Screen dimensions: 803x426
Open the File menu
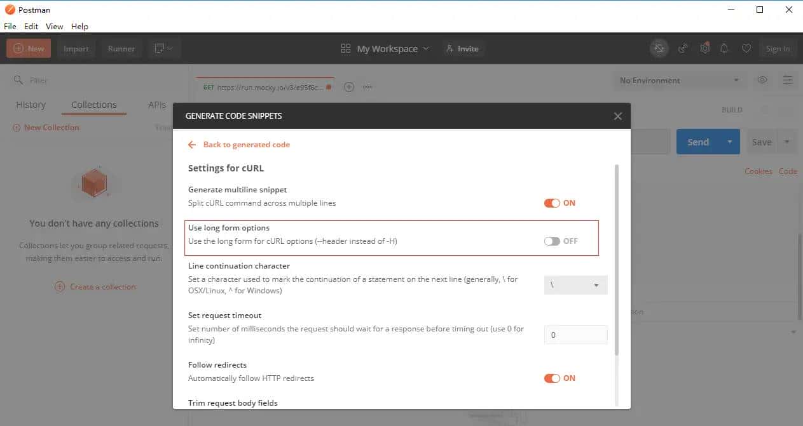pyautogui.click(x=10, y=27)
